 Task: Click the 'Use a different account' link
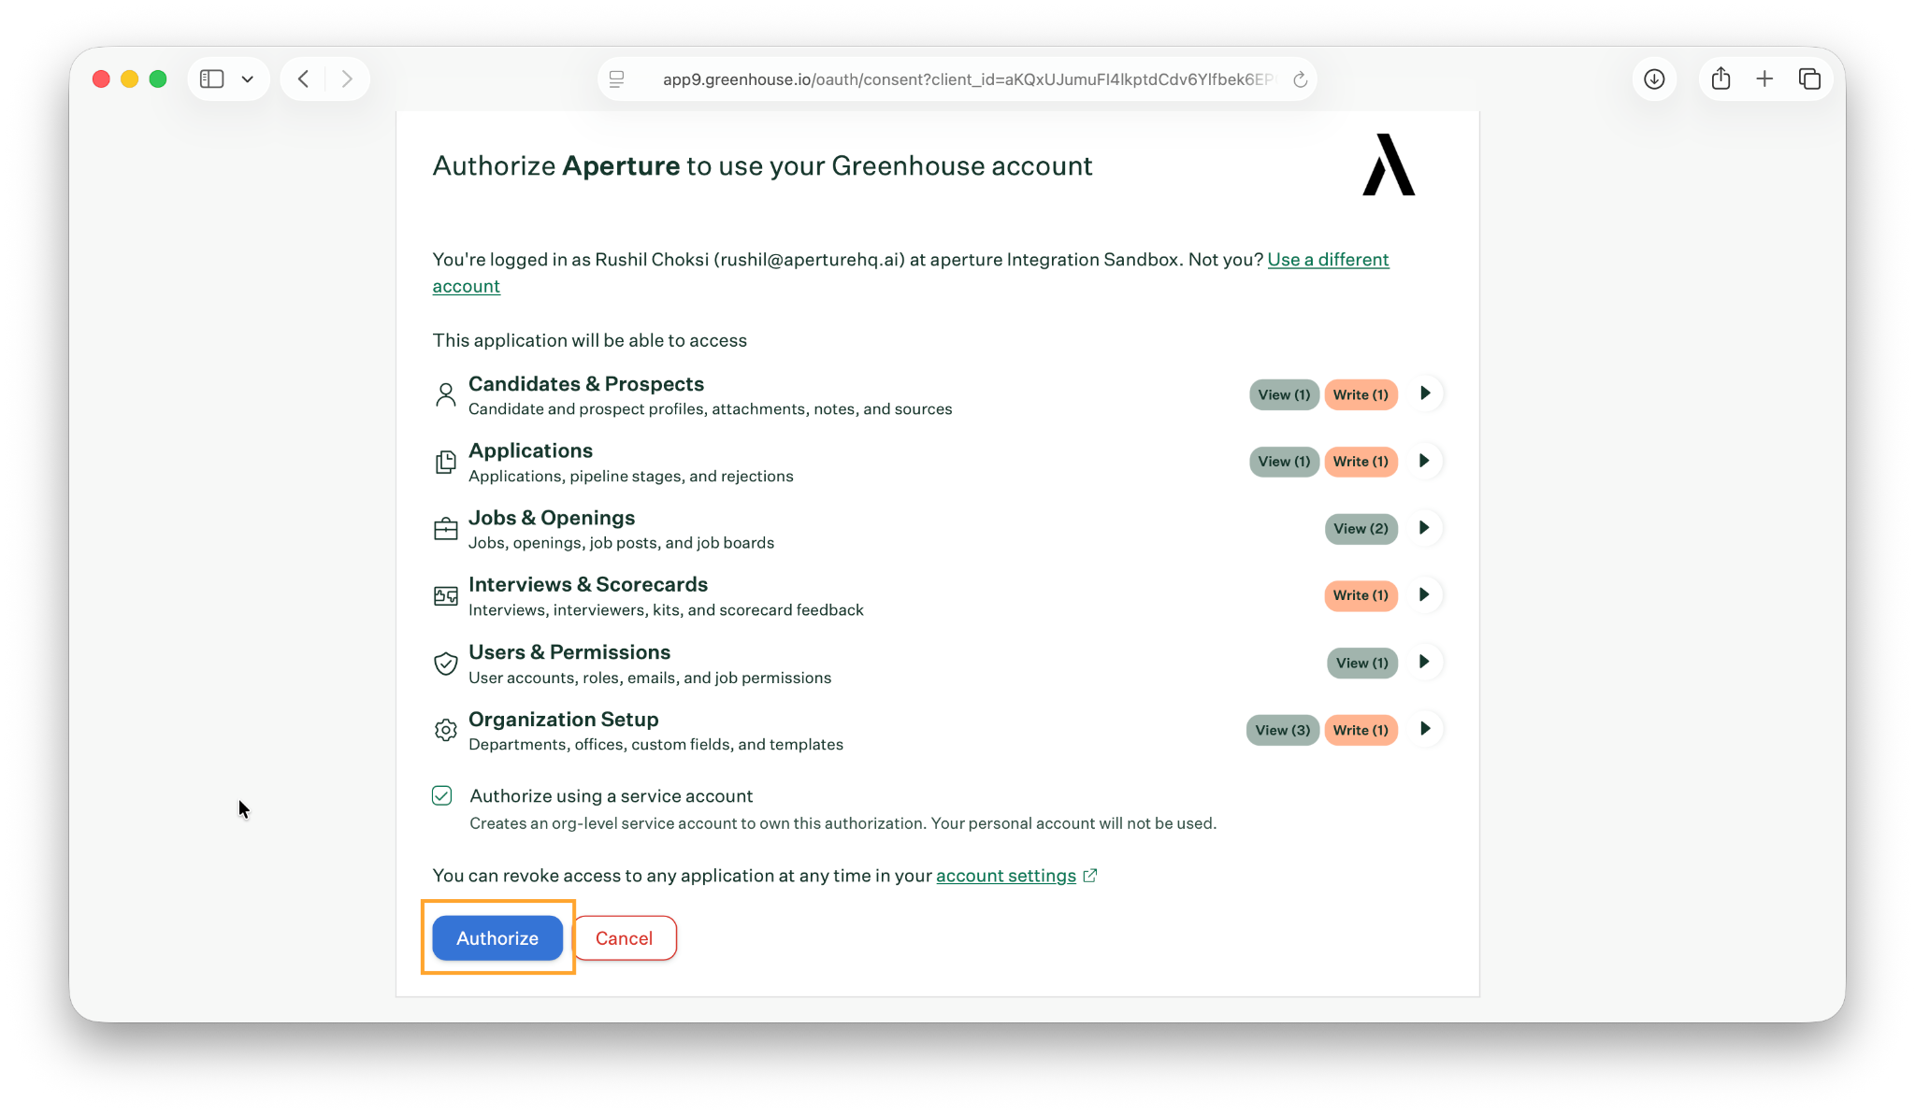(1328, 260)
